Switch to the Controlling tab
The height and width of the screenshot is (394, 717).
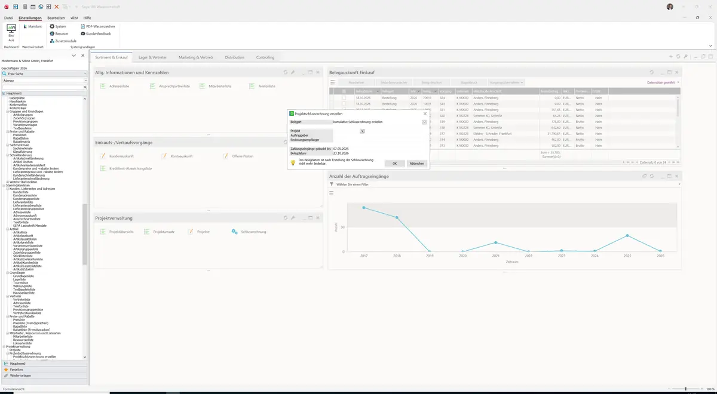click(x=265, y=57)
